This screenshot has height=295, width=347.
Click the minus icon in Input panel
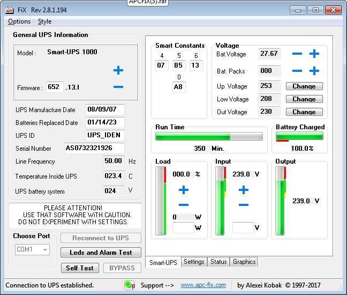tap(244, 205)
